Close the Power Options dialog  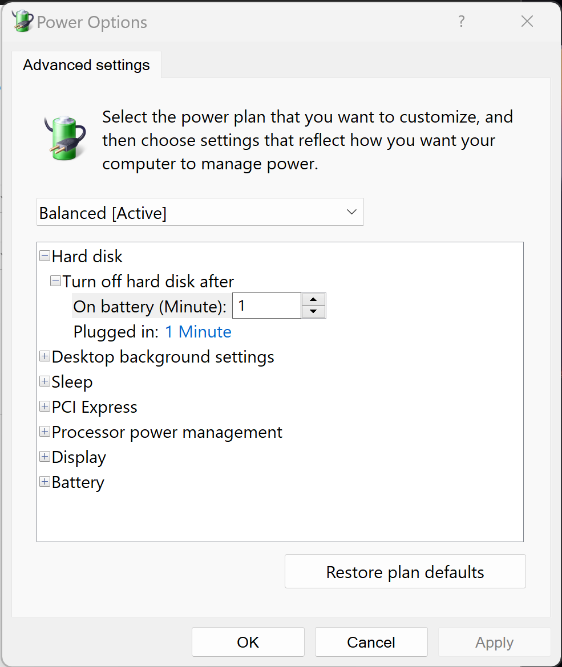pyautogui.click(x=527, y=22)
